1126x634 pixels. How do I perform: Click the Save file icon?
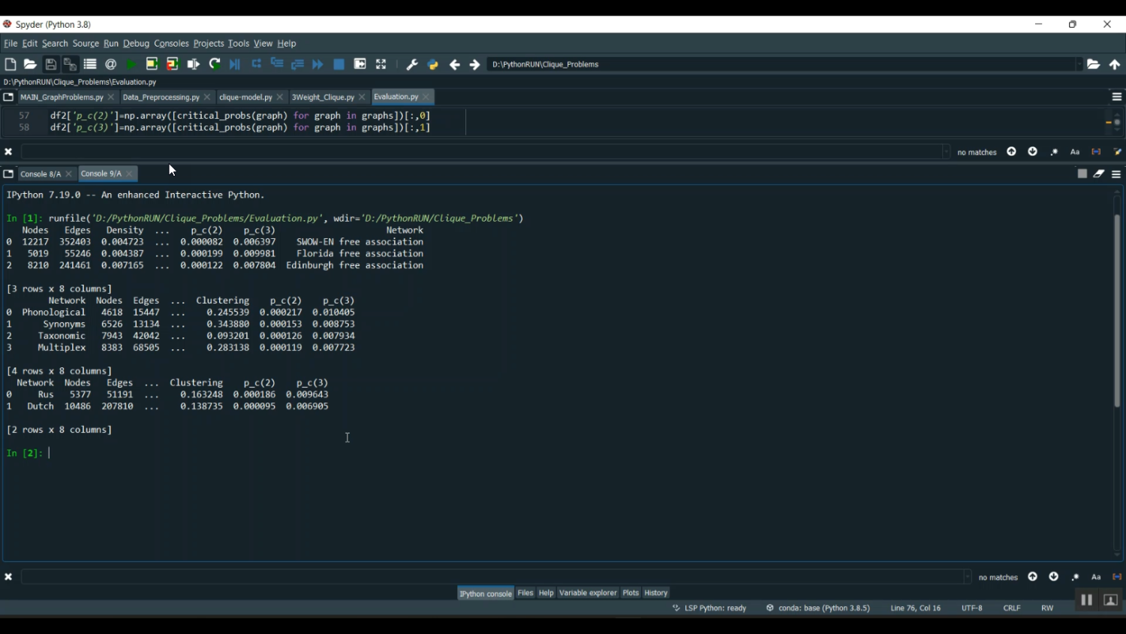(51, 65)
